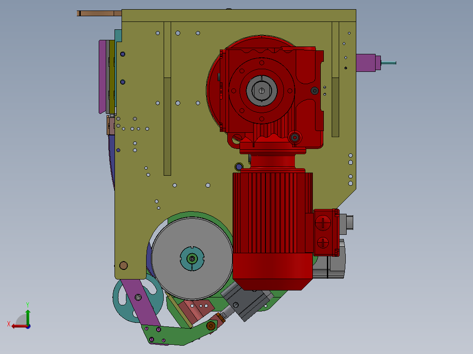Click the green Y axis arrow of the triad
This screenshot has width=473, height=354.
pos(28,317)
